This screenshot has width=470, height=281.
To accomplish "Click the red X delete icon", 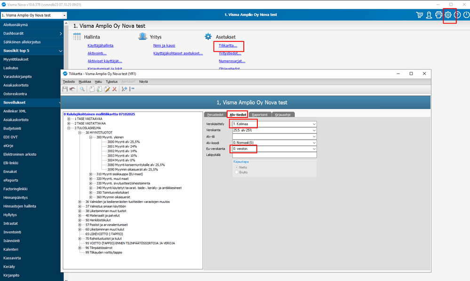I will point(114,89).
